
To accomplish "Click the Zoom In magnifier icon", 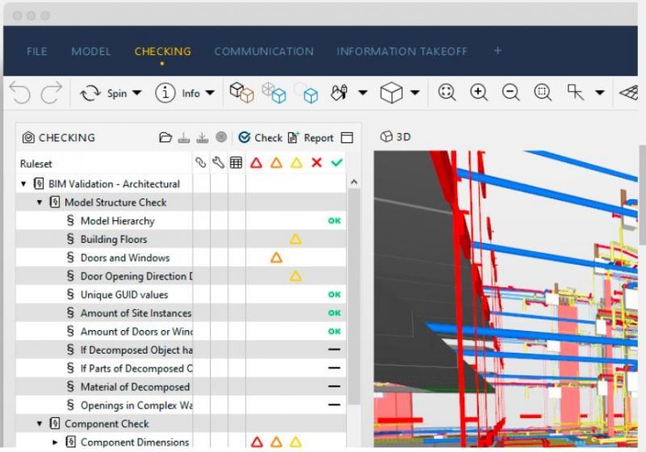I will [479, 92].
